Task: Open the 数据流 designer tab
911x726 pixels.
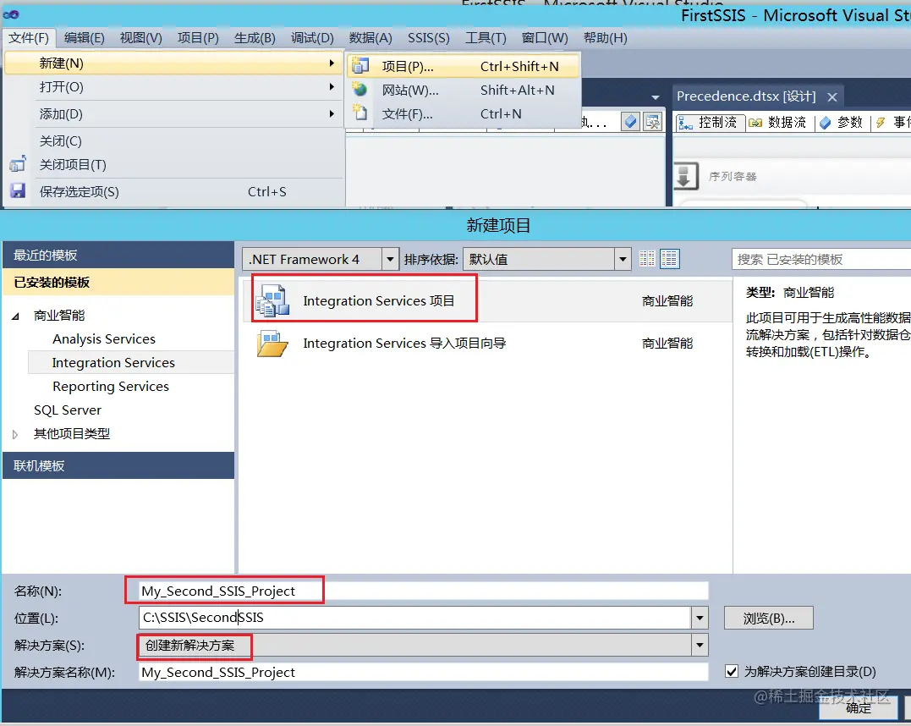Action: [778, 122]
